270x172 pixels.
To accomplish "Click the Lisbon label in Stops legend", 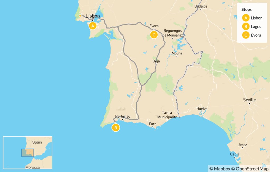I will 257,18.
